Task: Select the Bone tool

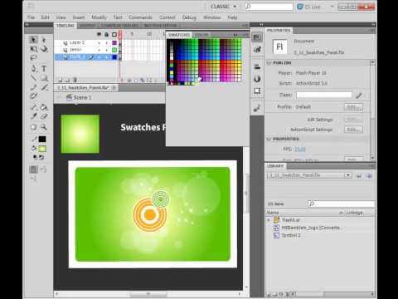Action: (34, 107)
